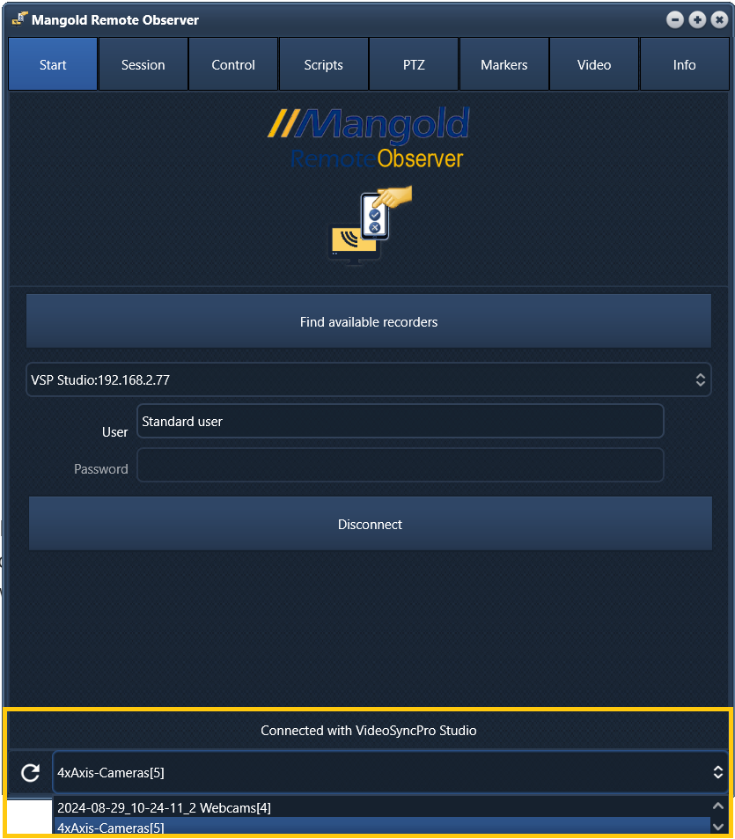Image resolution: width=735 pixels, height=839 pixels.
Task: Open the Control tab
Action: pos(233,64)
